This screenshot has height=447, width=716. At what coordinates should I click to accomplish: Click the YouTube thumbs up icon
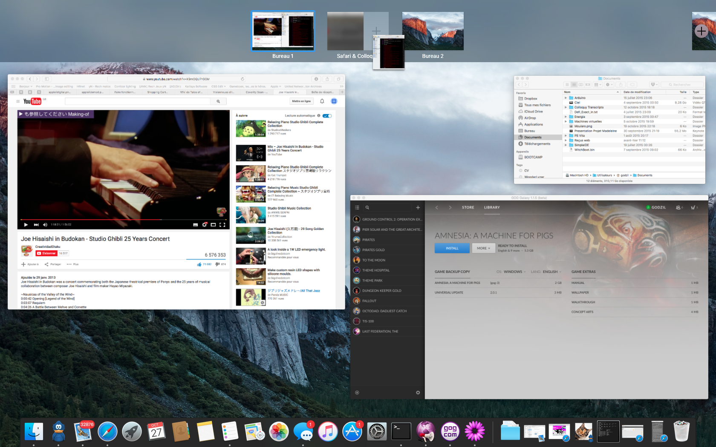click(x=199, y=264)
